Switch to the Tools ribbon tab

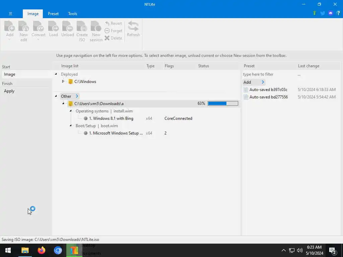pos(72,14)
